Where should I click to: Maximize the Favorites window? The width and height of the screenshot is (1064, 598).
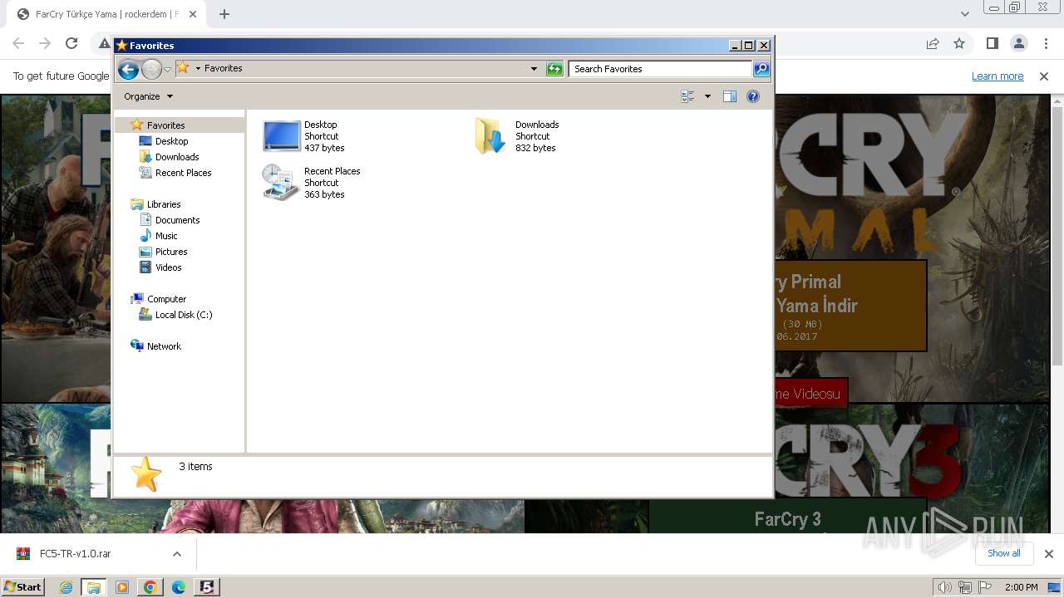749,46
